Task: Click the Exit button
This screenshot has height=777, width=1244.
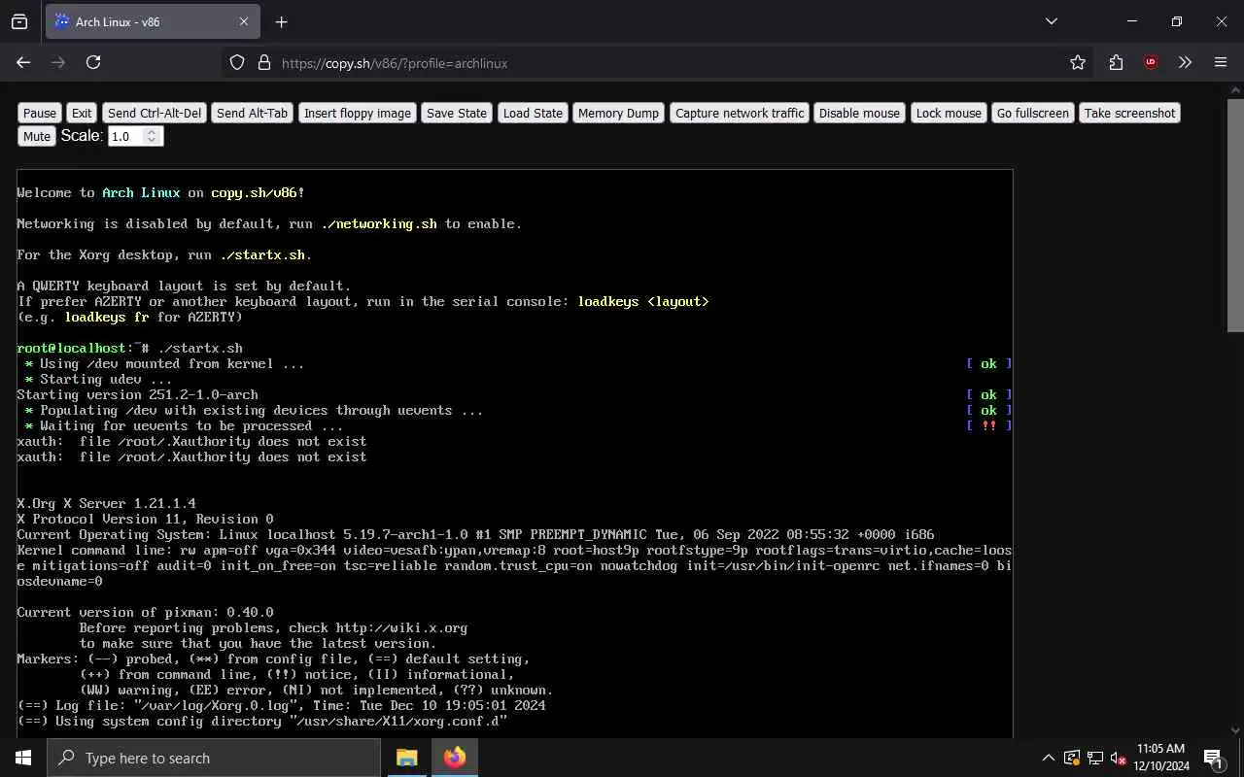Action: pos(82,113)
